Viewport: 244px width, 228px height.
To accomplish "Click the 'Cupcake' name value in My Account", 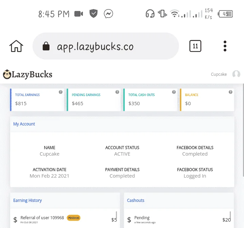I will [49, 154].
